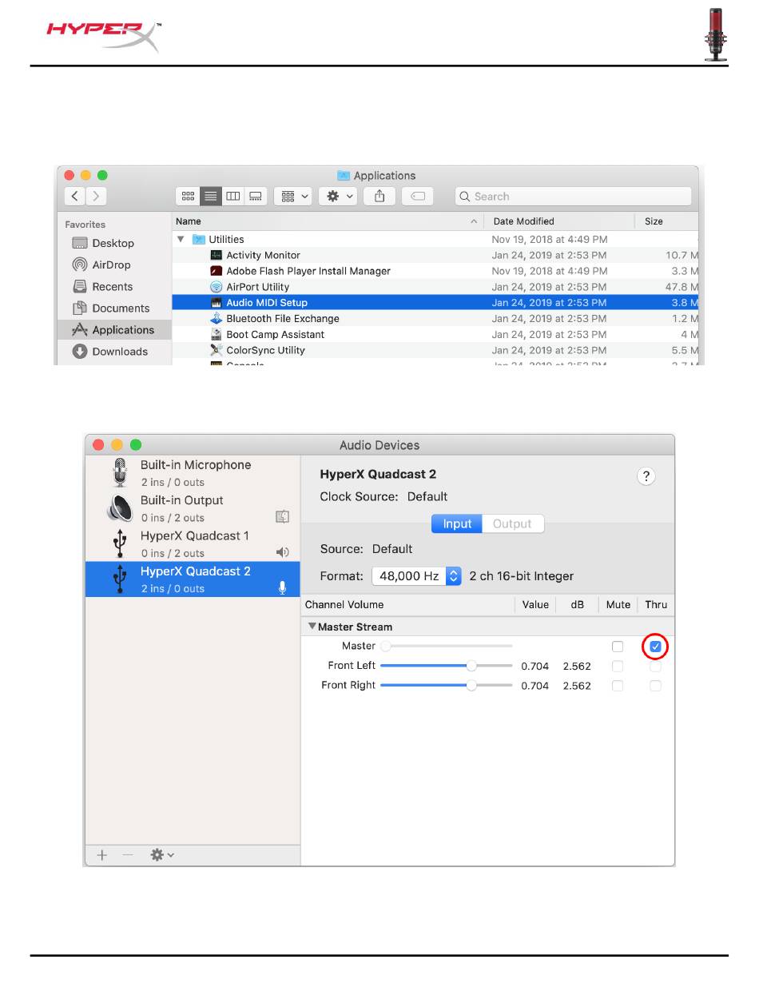Viewport: 759px width, 1007px height.
Task: Select HyperX Quadcast 1 device
Action: click(x=194, y=543)
